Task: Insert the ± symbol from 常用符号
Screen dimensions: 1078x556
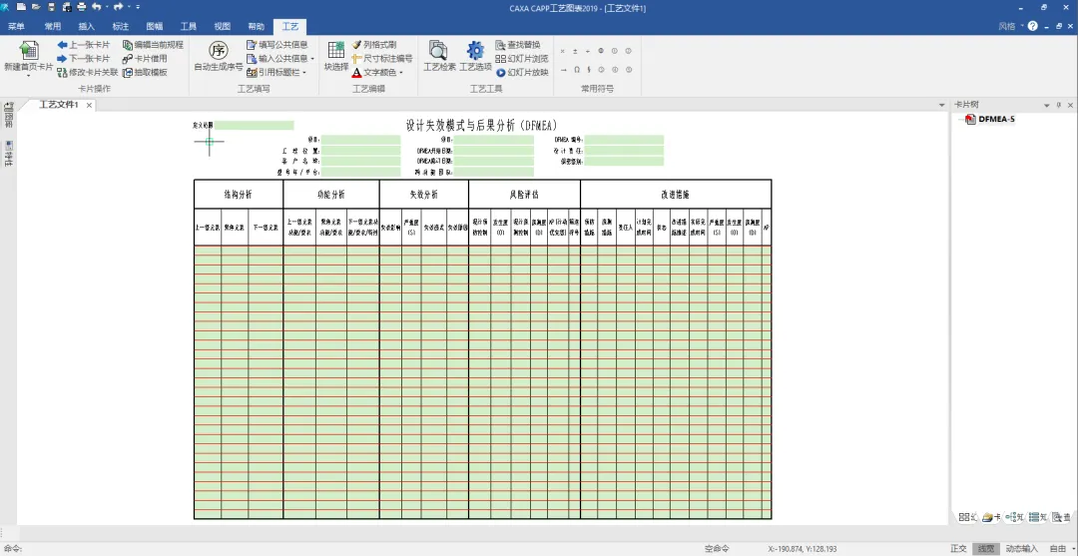Action: pos(576,51)
